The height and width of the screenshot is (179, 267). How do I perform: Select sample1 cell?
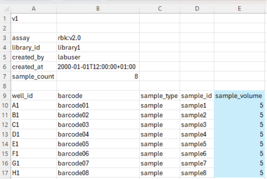(197, 105)
